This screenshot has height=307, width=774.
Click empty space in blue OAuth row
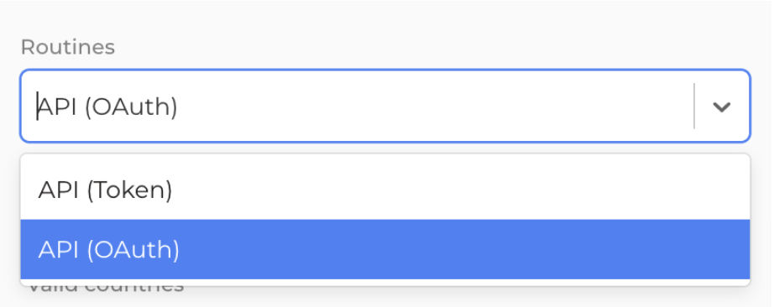[x=464, y=249]
